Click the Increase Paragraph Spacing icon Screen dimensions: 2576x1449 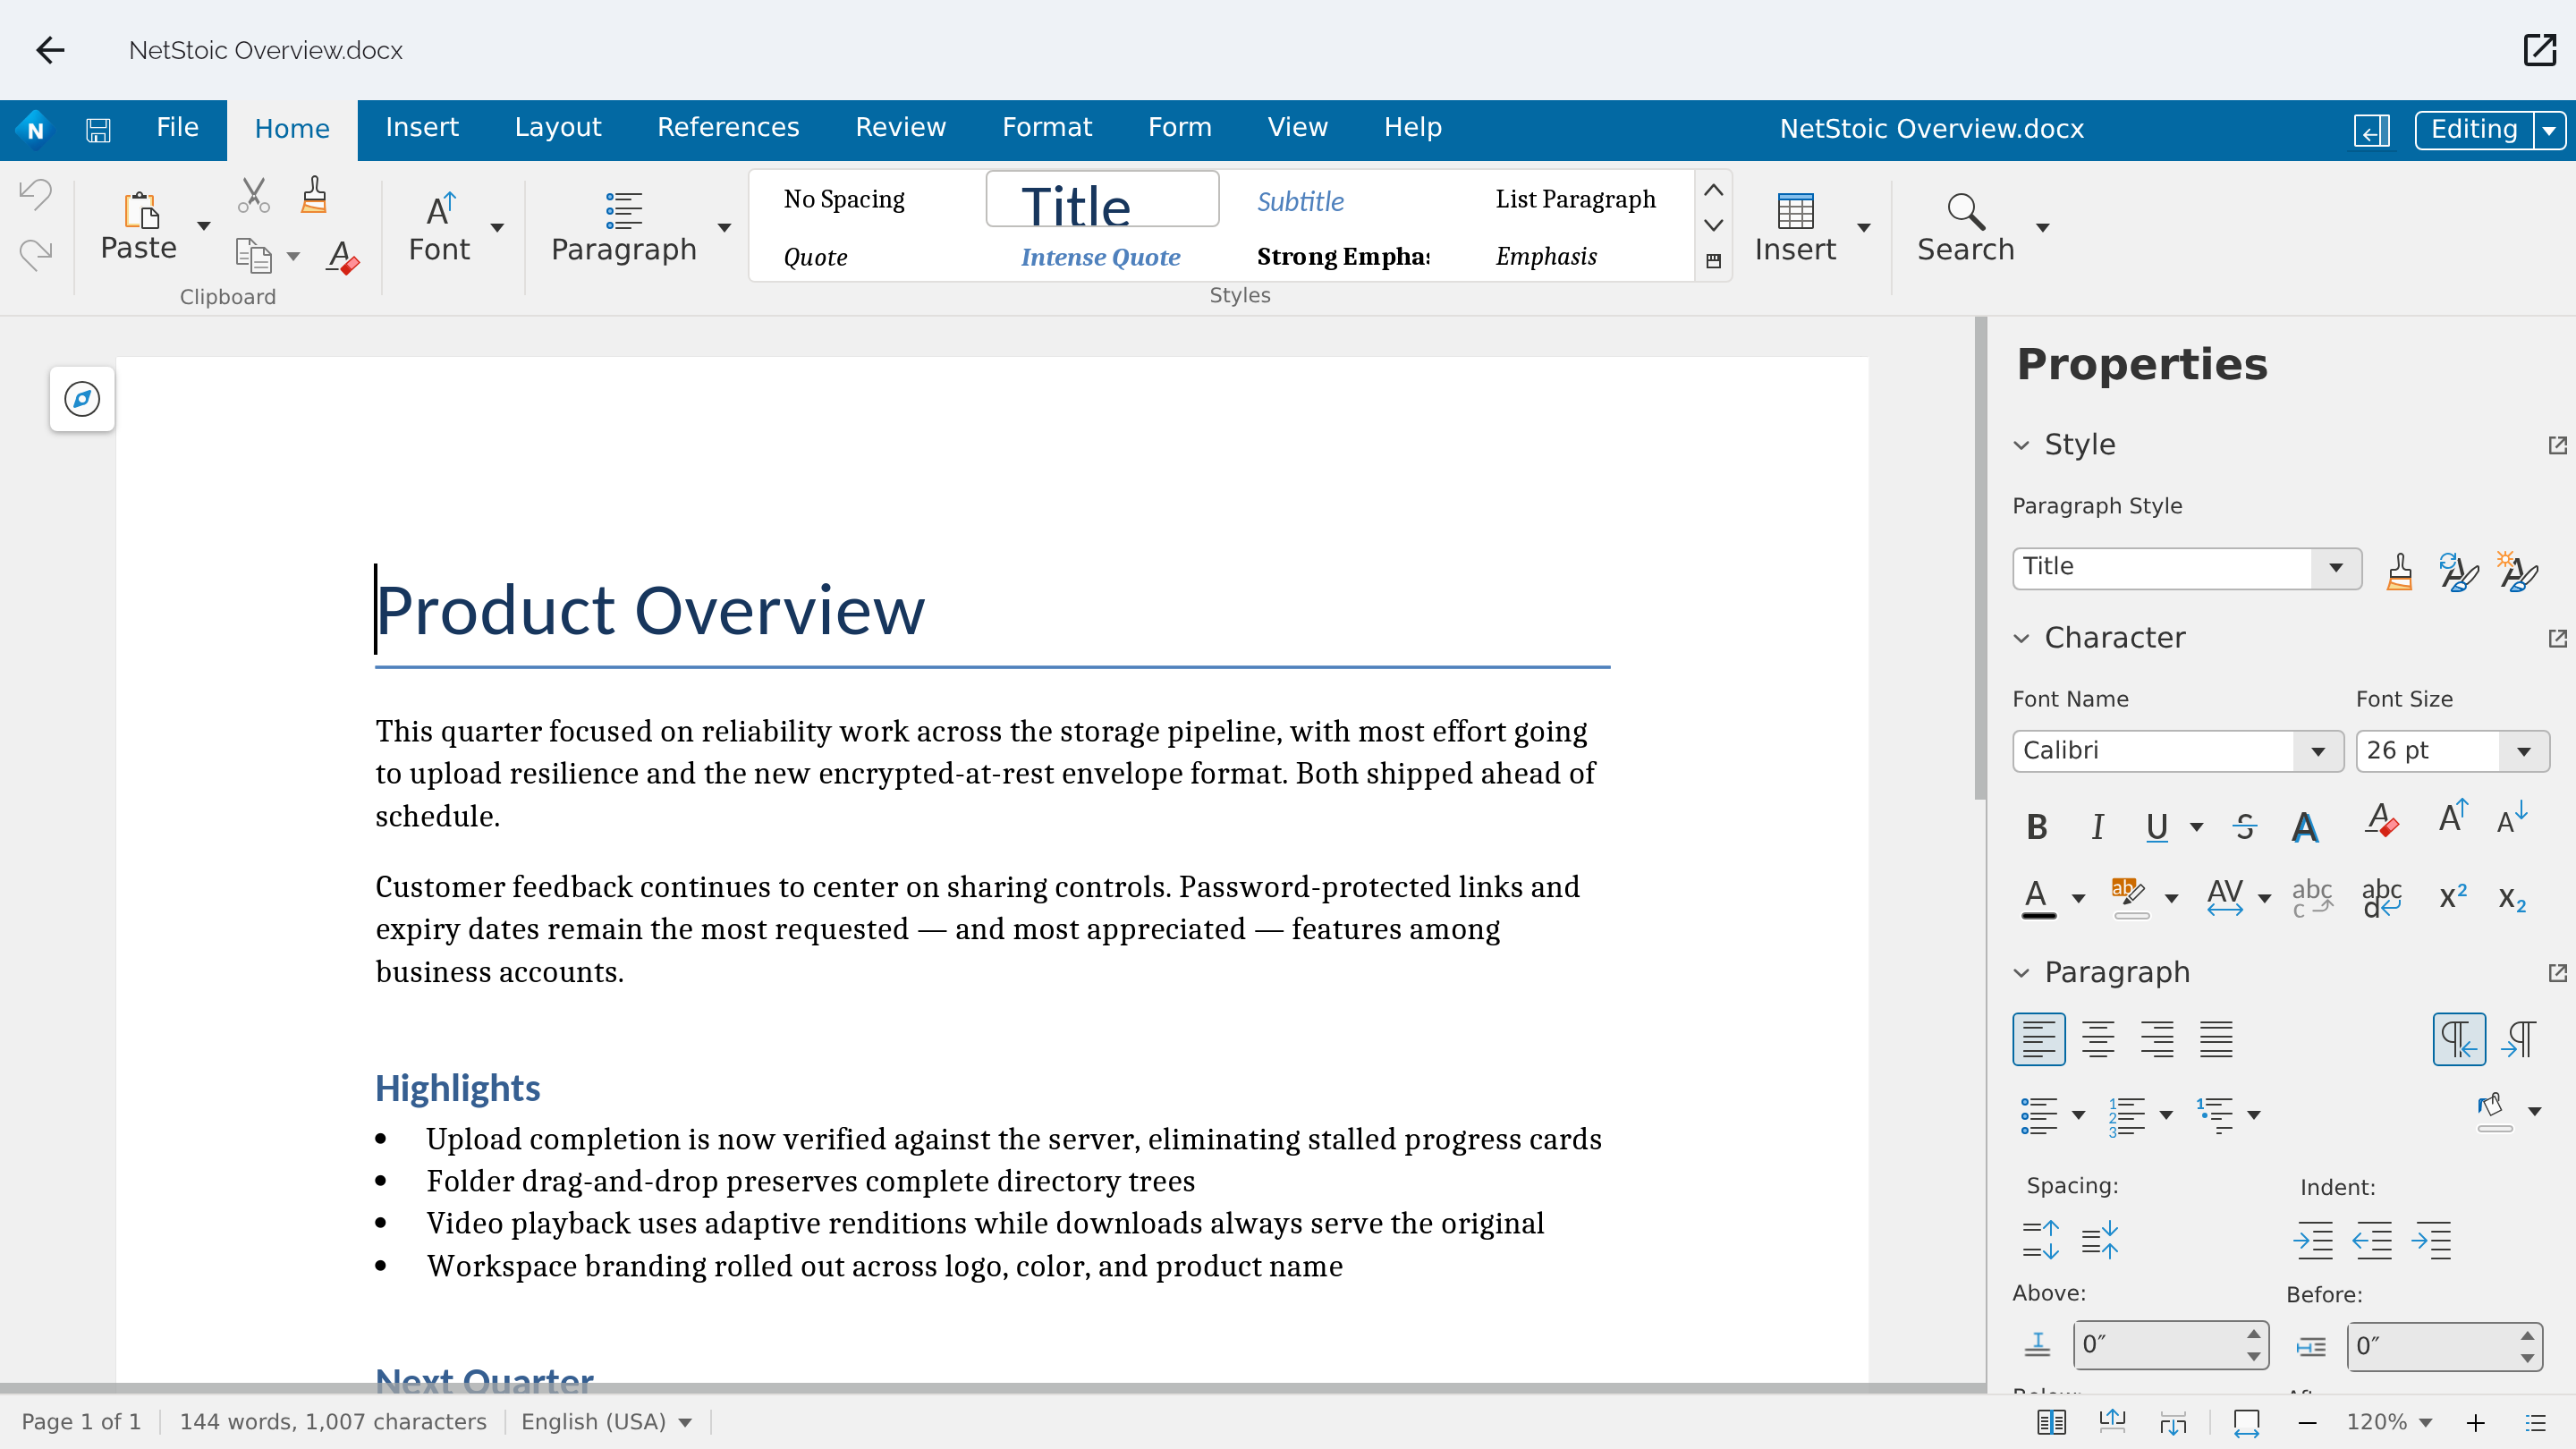[x=2040, y=1239]
